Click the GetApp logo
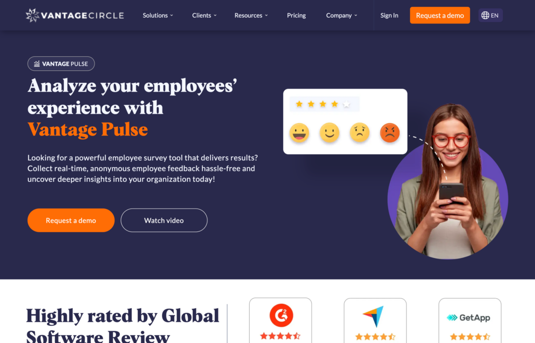Screen dimensions: 535x343 (469, 317)
